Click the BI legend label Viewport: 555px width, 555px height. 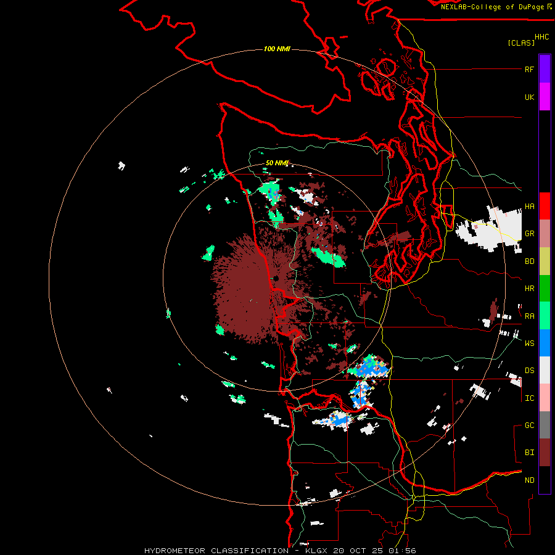coord(529,453)
